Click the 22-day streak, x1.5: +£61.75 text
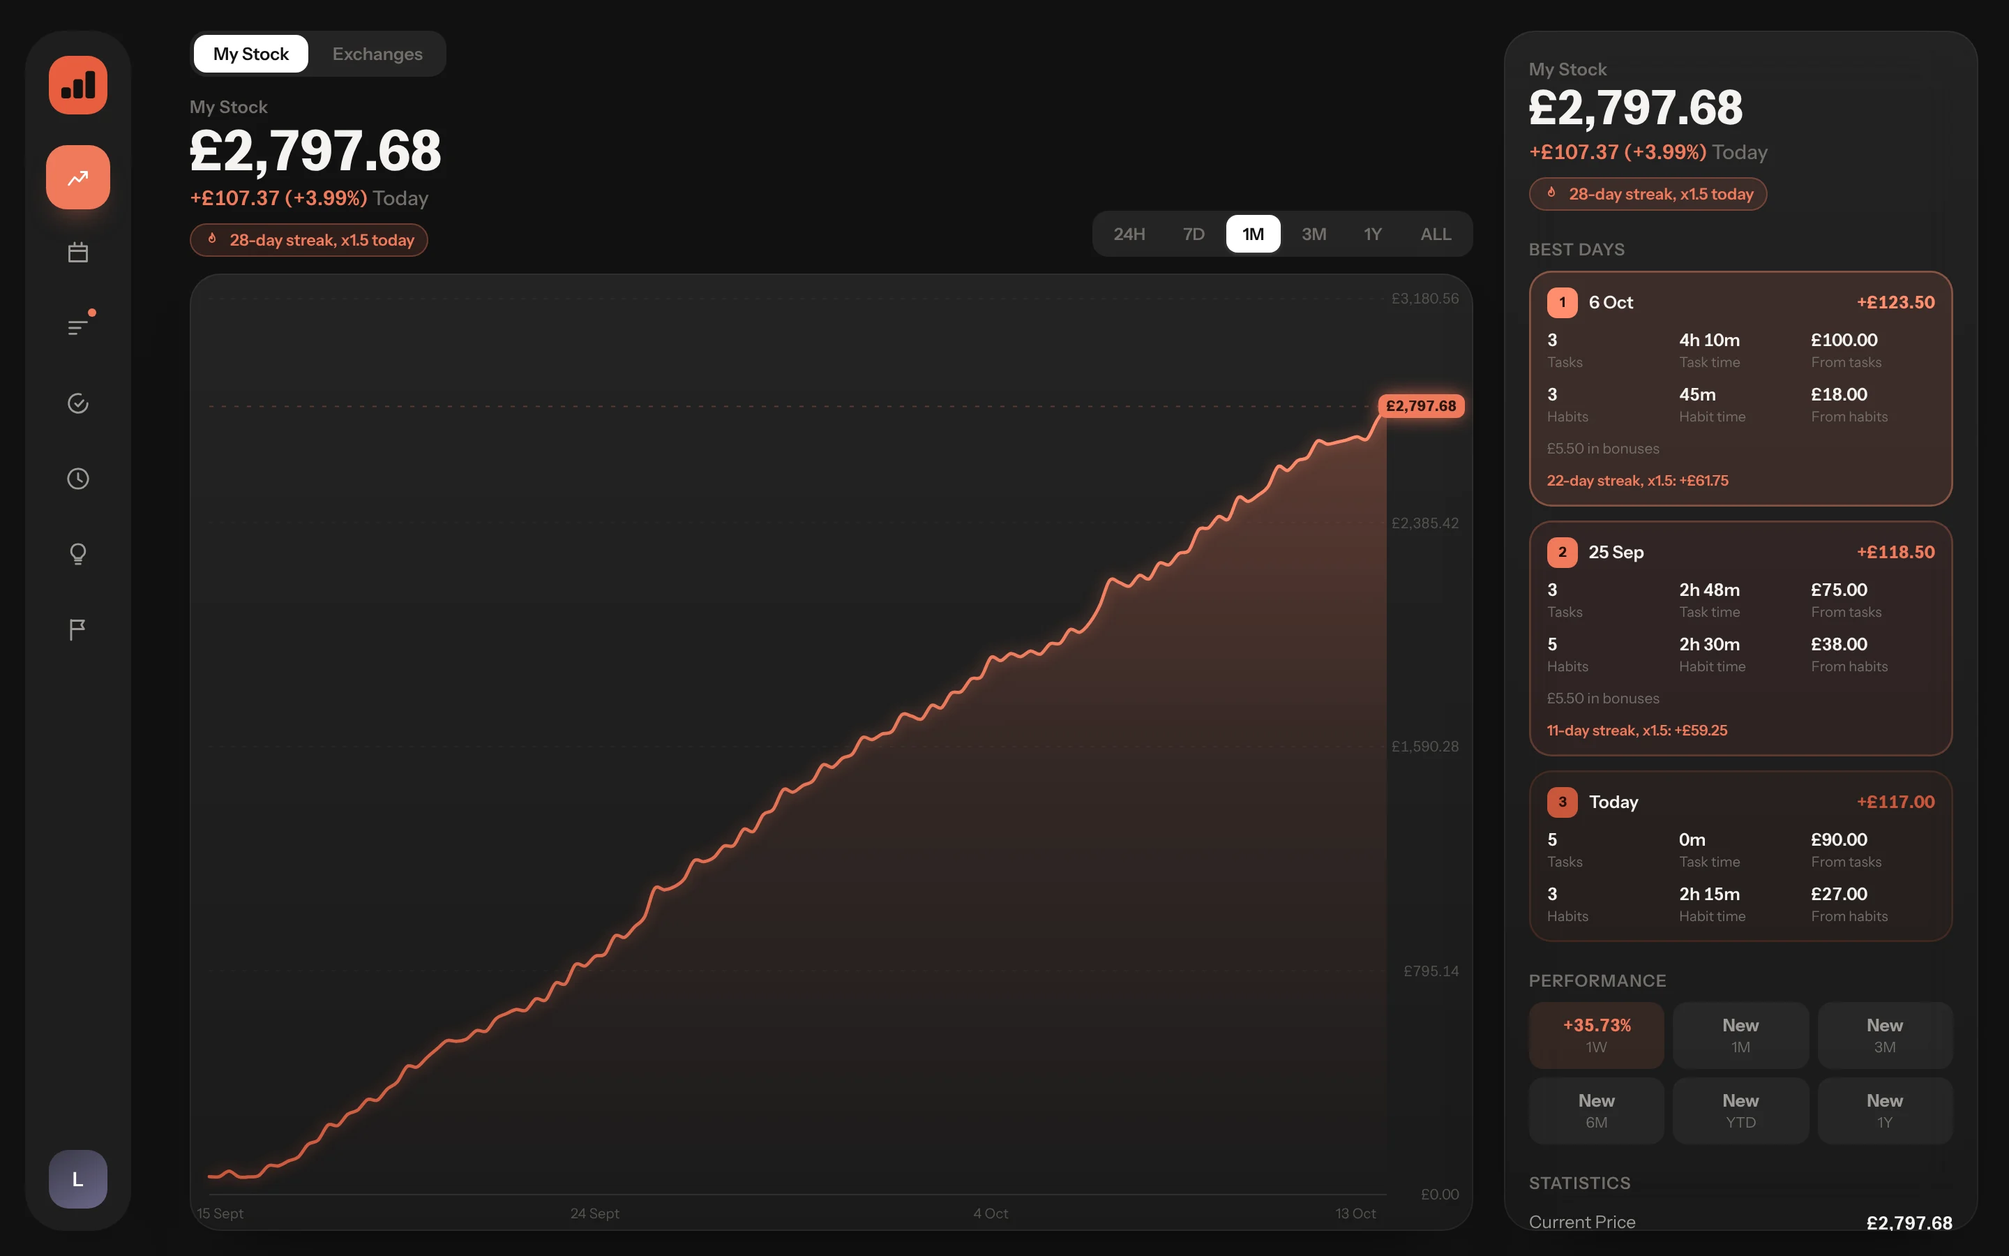The width and height of the screenshot is (2009, 1256). point(1637,481)
